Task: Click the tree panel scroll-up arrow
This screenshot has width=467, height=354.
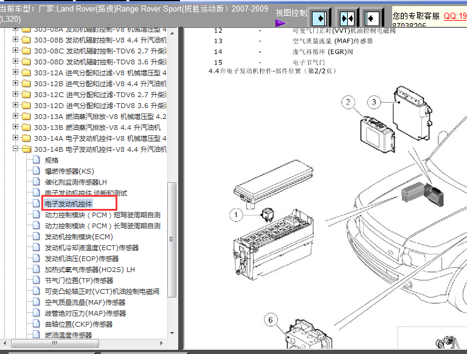Action: point(172,33)
